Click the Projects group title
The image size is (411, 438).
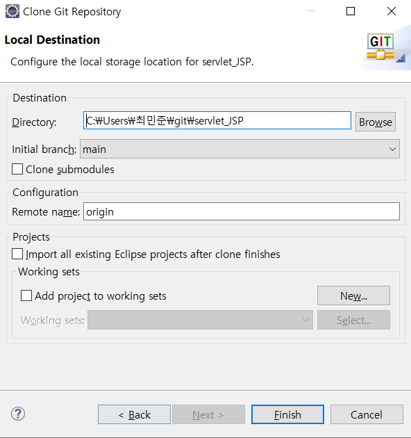pos(31,237)
